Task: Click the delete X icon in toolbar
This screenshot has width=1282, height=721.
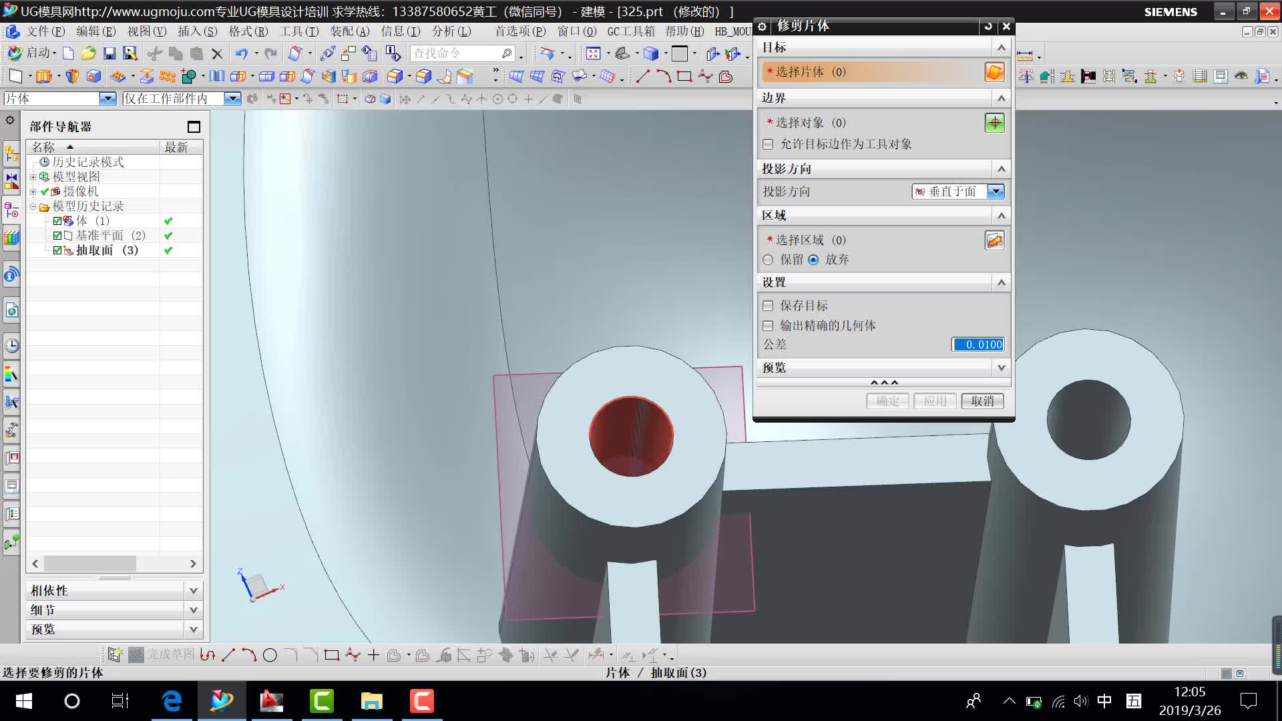Action: point(217,53)
